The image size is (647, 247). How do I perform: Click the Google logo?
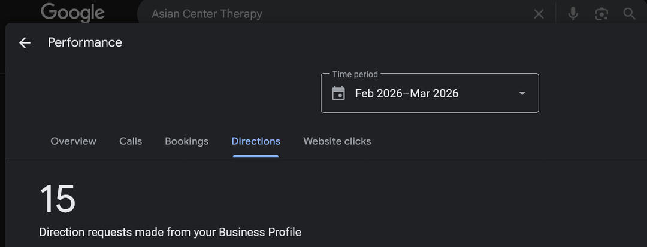(x=72, y=13)
